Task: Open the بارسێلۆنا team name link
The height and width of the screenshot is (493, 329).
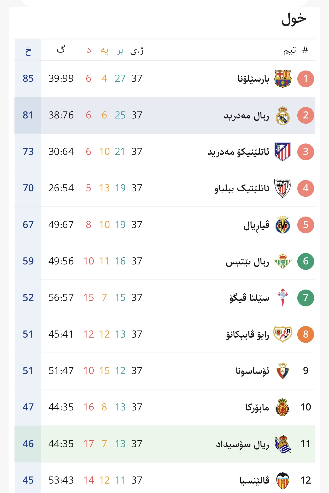Action: pos(253,79)
